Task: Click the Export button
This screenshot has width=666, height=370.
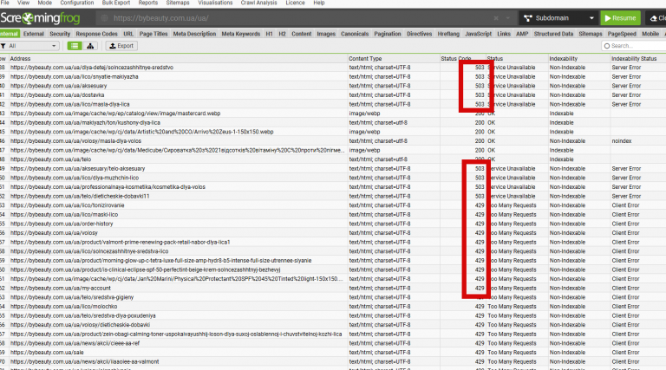Action: coord(121,46)
